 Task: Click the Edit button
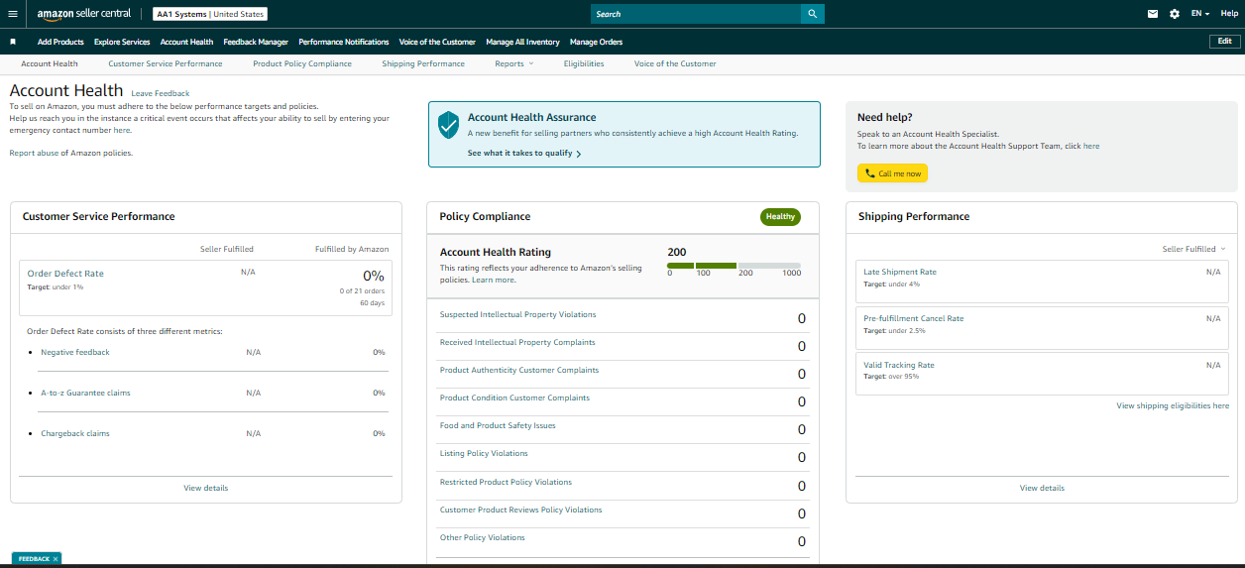pos(1224,41)
